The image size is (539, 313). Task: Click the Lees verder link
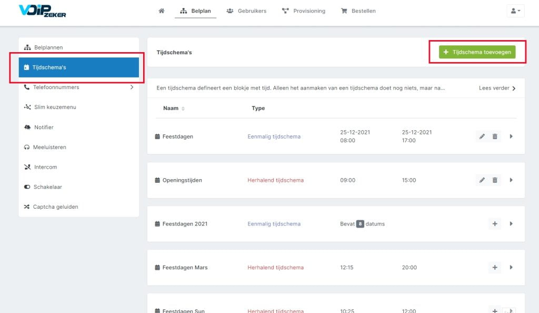pos(497,88)
